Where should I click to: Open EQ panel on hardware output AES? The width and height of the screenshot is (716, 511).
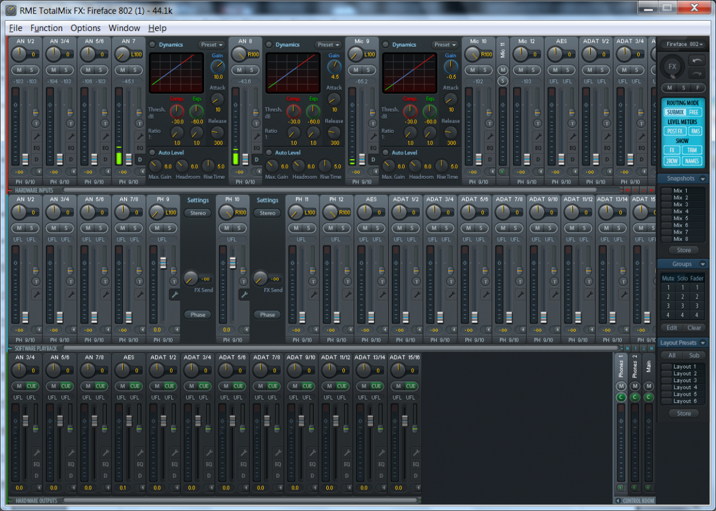pyautogui.click(x=140, y=464)
